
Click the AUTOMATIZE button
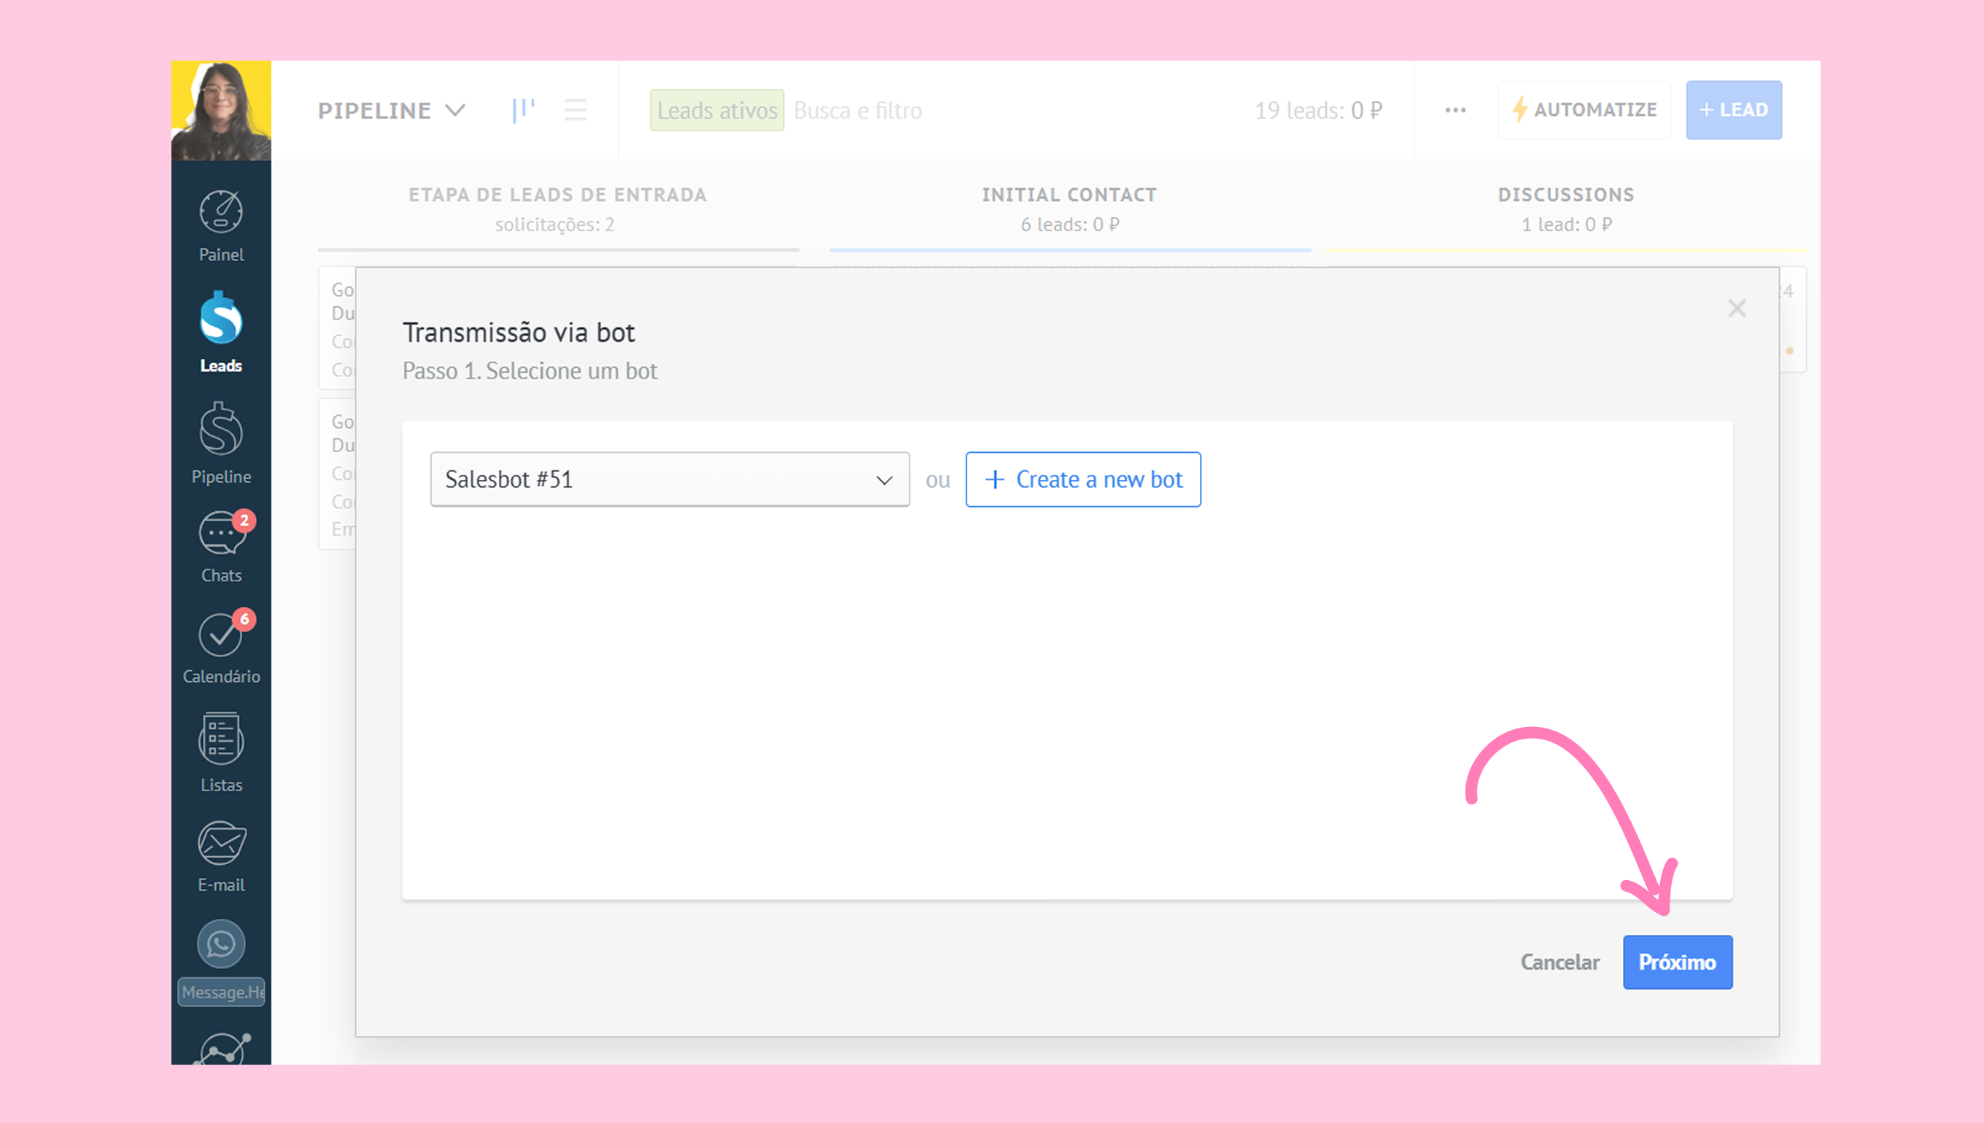(x=1584, y=110)
